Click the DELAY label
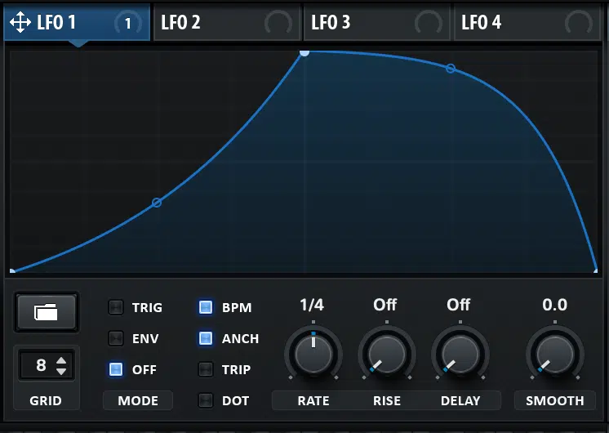The height and width of the screenshot is (433, 609). click(460, 401)
